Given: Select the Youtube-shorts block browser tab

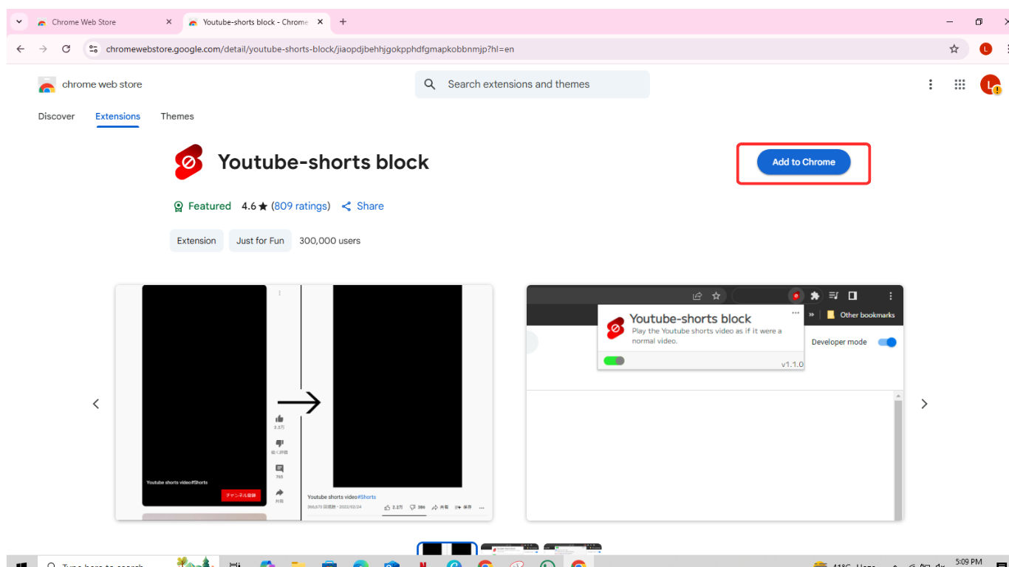Looking at the screenshot, I should [255, 22].
